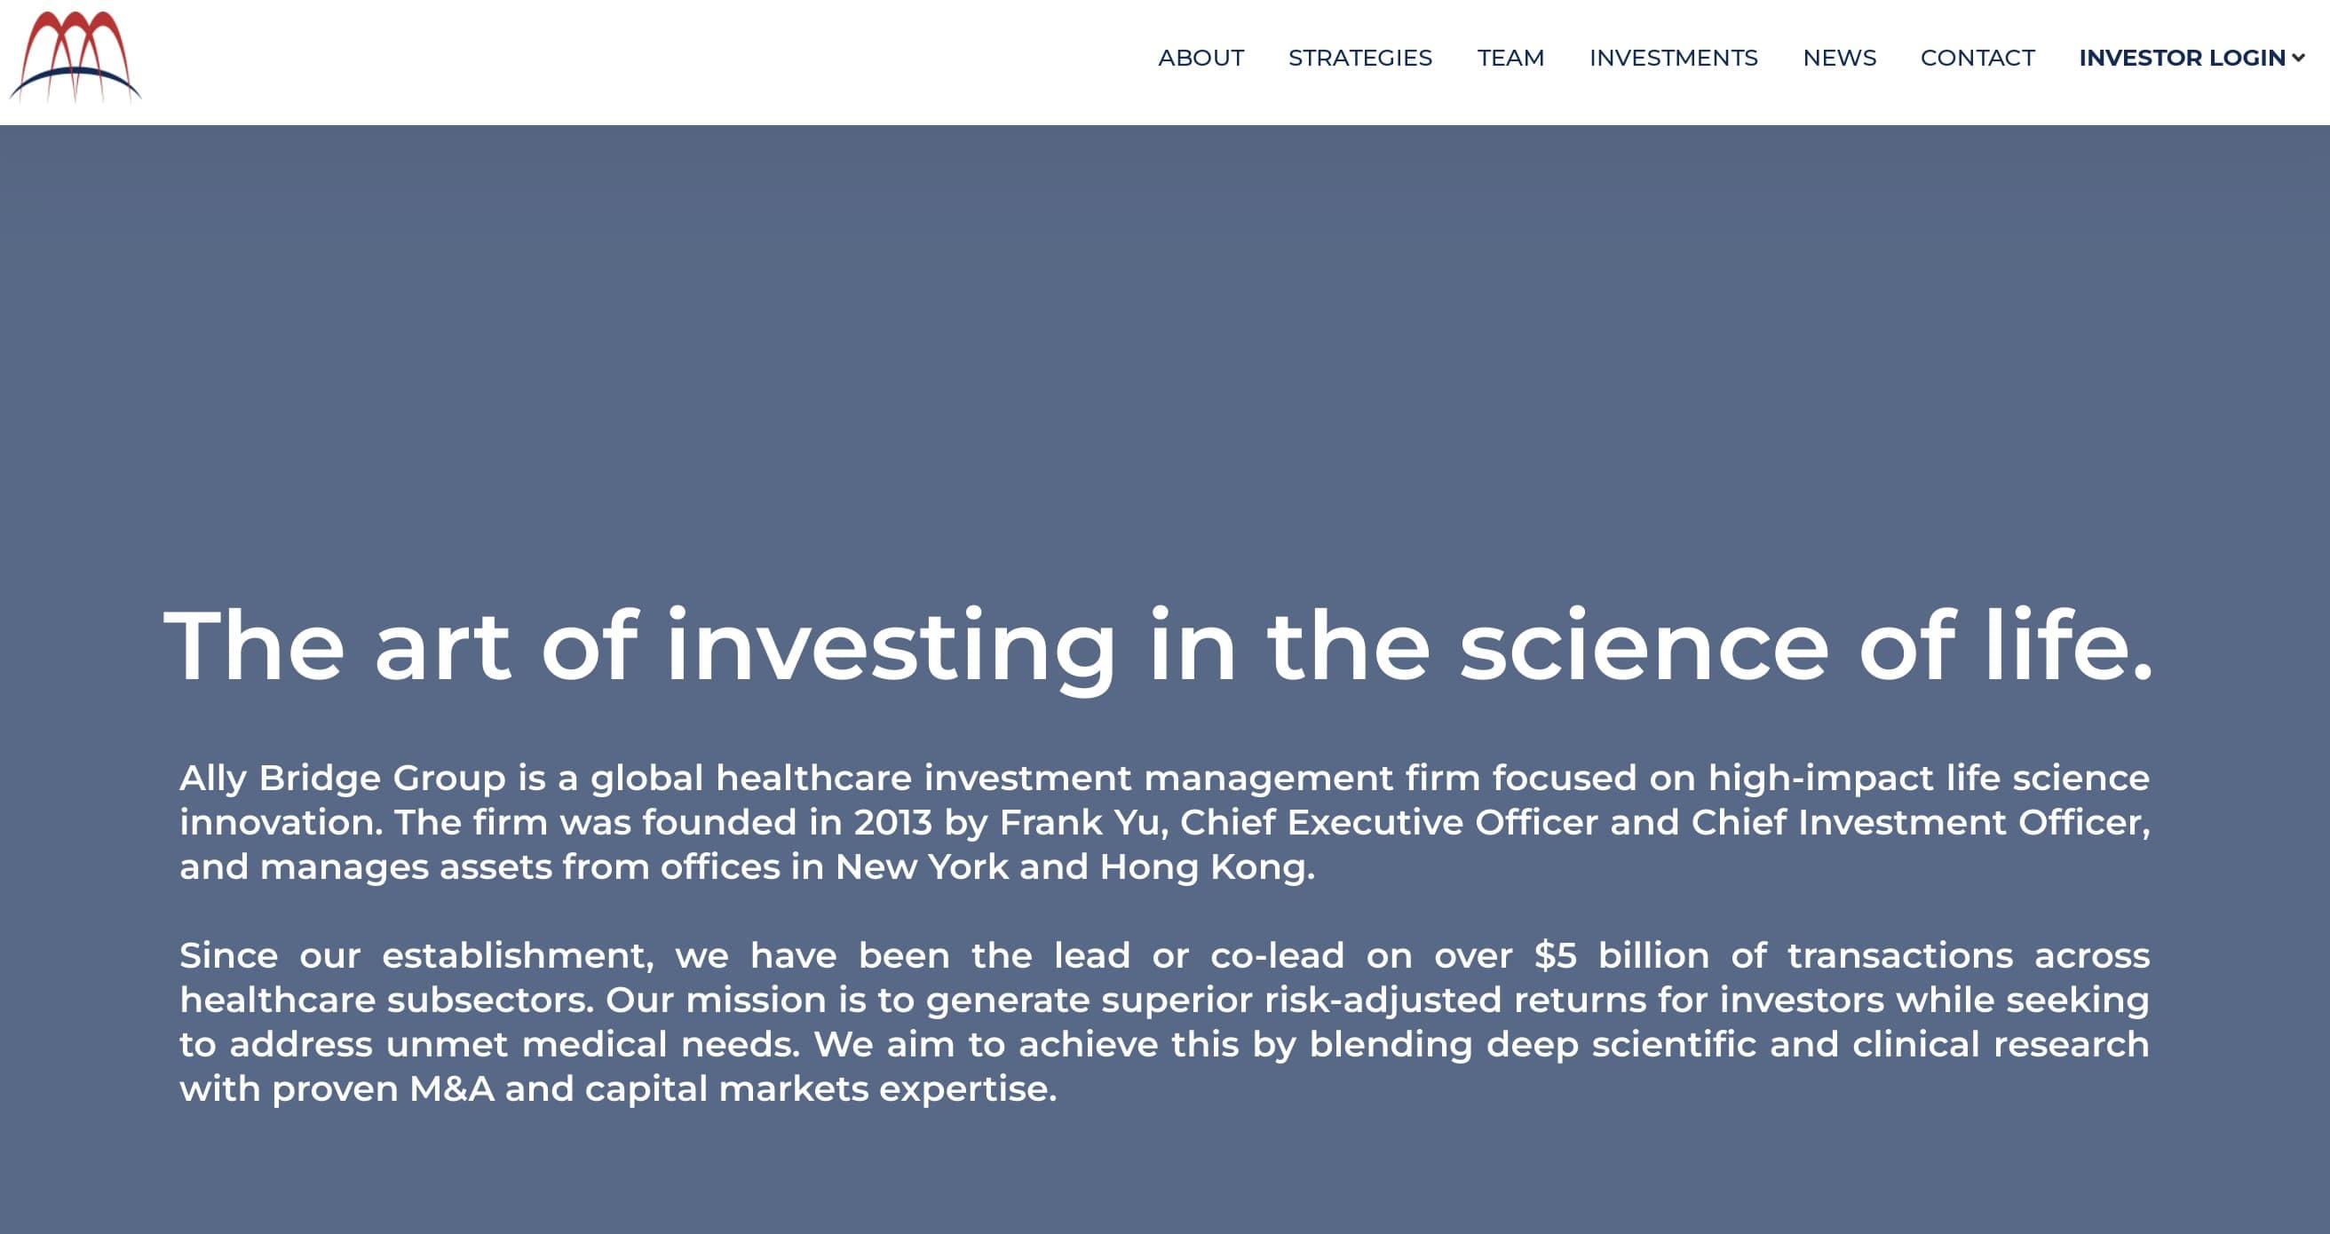Open the ABOUT menu item
The height and width of the screenshot is (1234, 2330).
click(1201, 58)
